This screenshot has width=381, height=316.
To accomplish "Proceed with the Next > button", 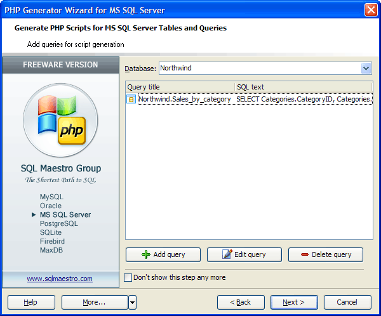I will [294, 303].
